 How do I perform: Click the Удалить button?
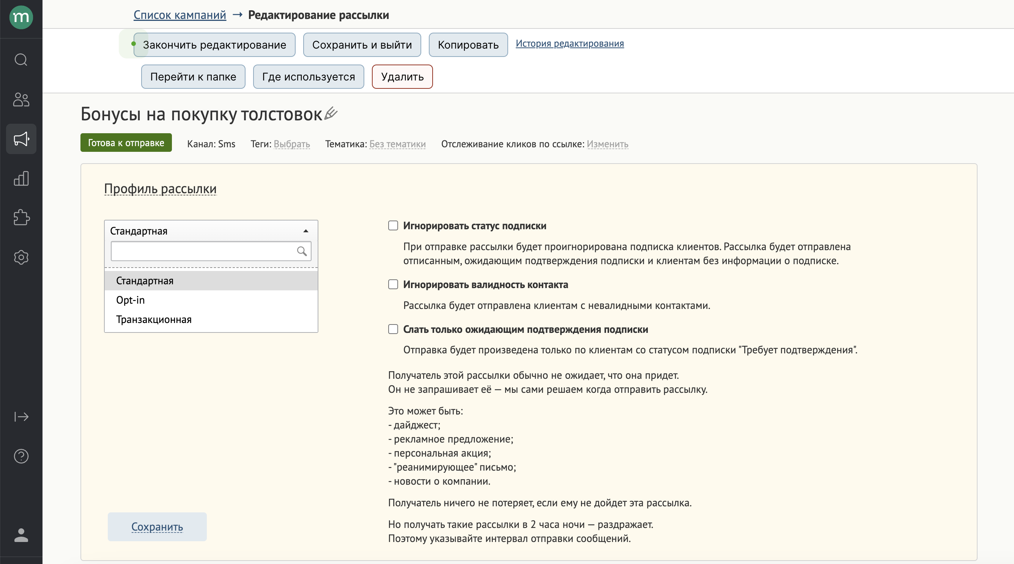[402, 77]
